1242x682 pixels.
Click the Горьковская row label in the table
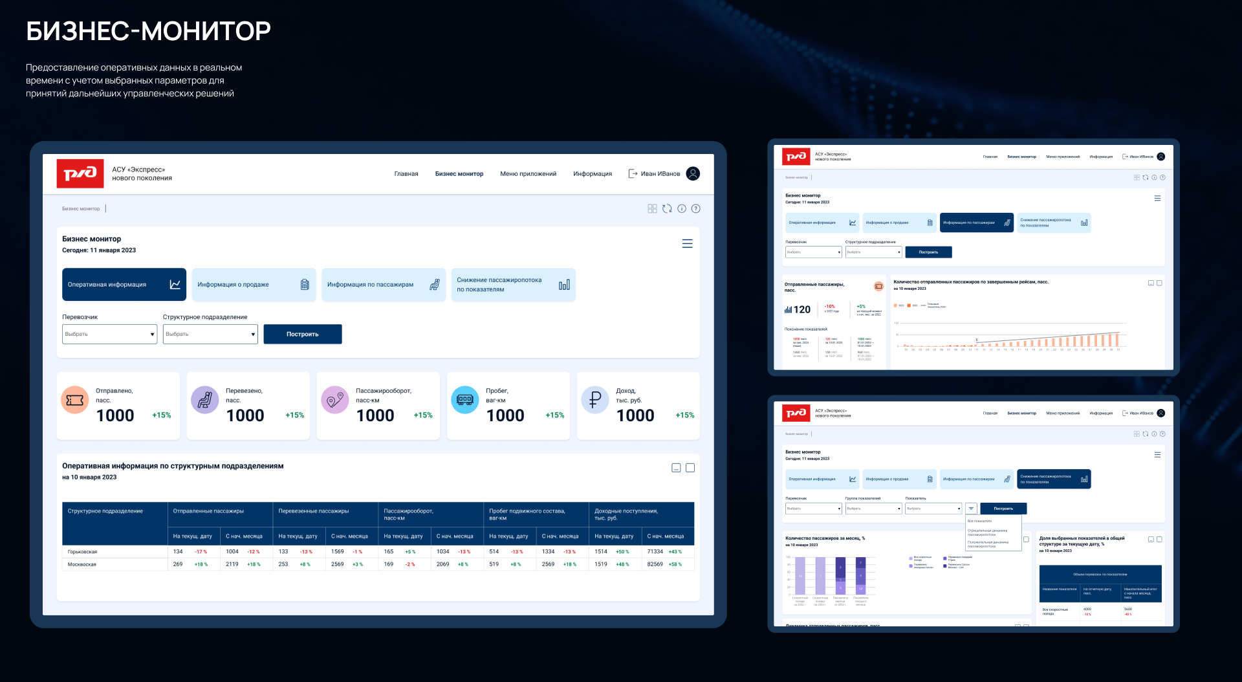[82, 552]
